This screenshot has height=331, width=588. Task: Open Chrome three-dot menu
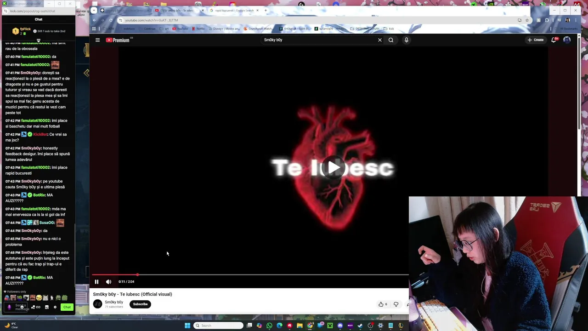pyautogui.click(x=576, y=20)
